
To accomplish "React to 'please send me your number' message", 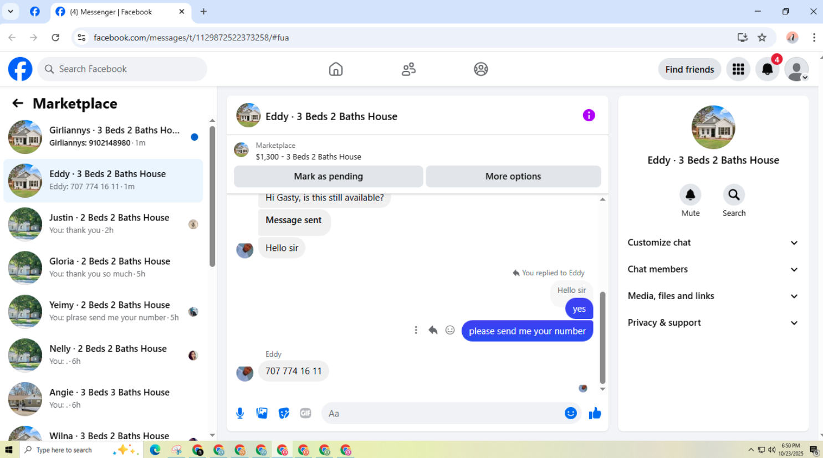I will click(450, 331).
